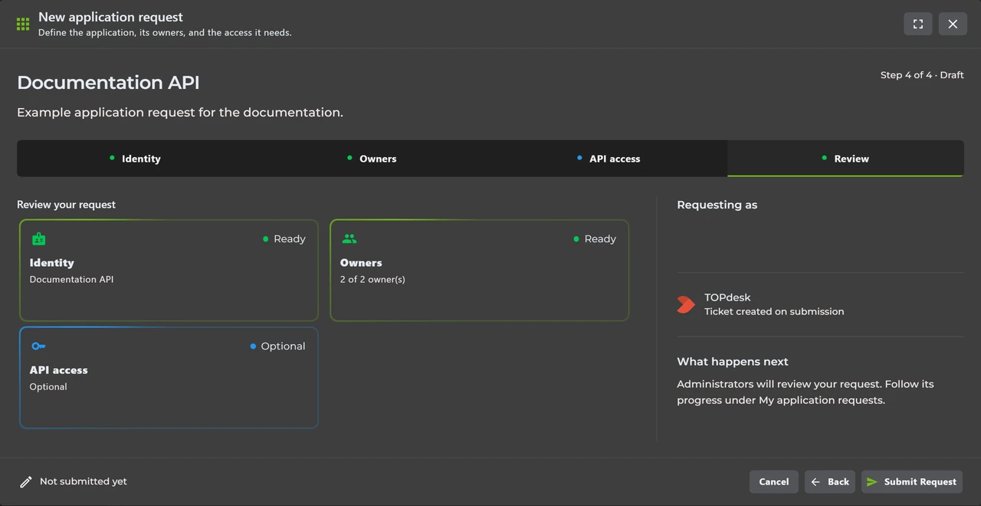Click the 'Requesting as' heading
This screenshot has height=506, width=981.
(717, 205)
